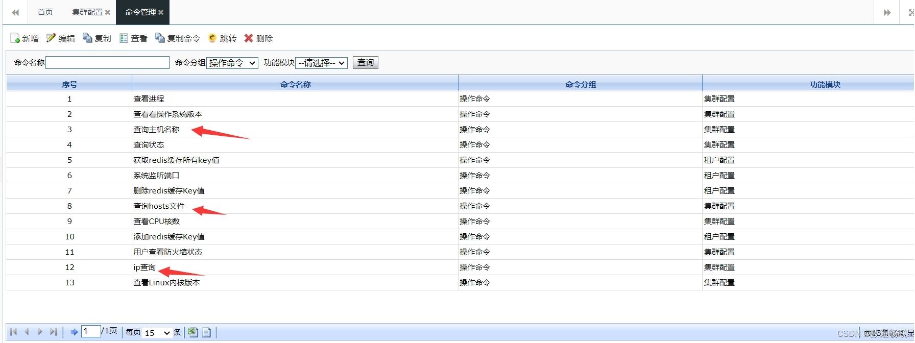This screenshot has width=915, height=343.
Task: Select the row 获取redis缓存所有key值
Action: point(460,160)
